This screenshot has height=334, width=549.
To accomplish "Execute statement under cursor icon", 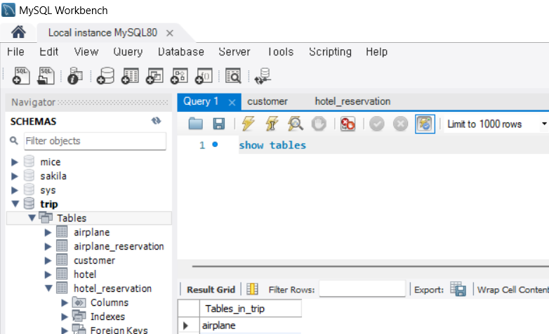I will click(x=272, y=124).
